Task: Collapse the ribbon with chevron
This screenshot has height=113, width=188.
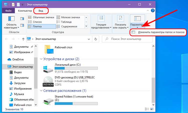Action: pos(148,11)
